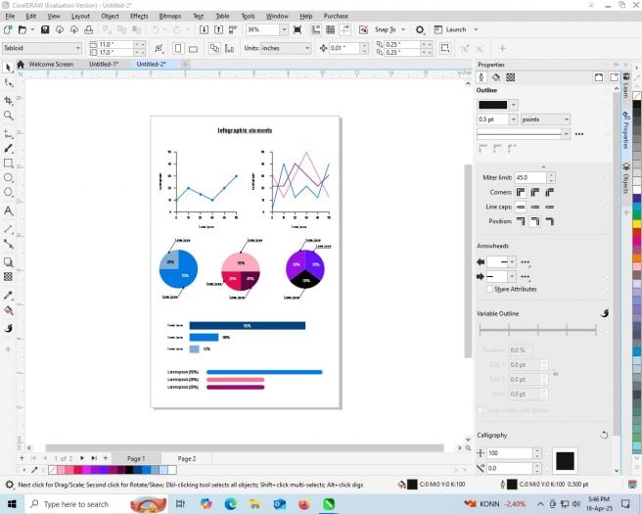Select landscape page orientation
This screenshot has width=642, height=514.
point(193,49)
